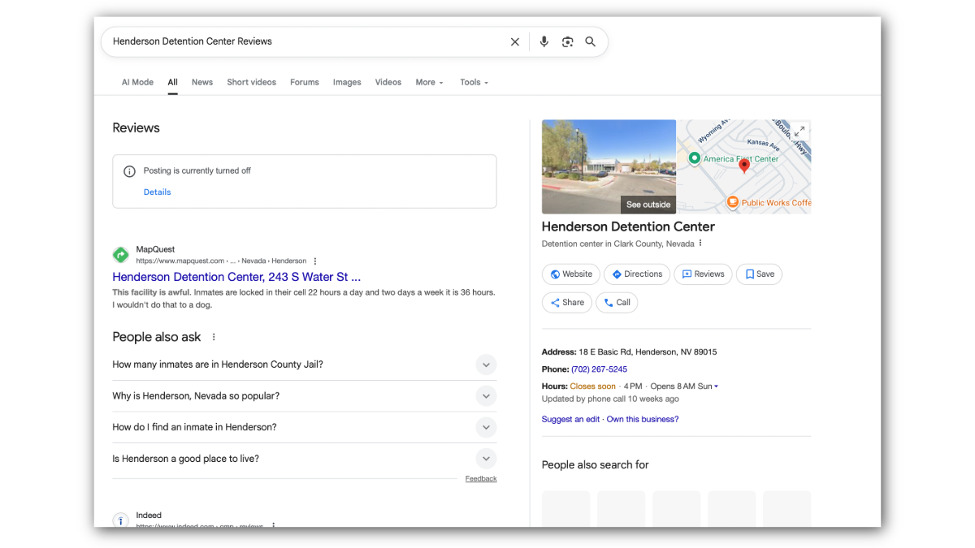Expand the map with the fullscreen arrows icon
Screen dimensions: 975x548
799,131
